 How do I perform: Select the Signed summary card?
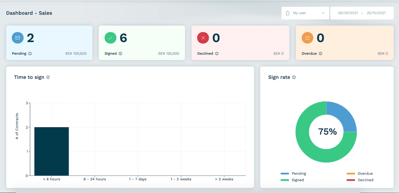pyautogui.click(x=142, y=43)
